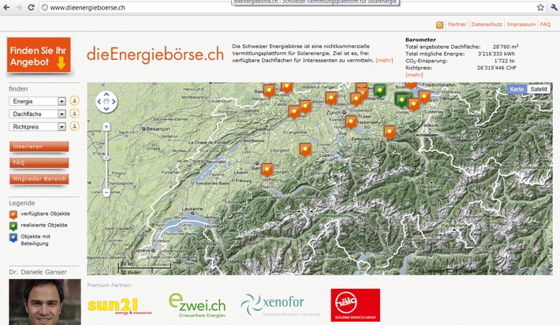Click the Legende heading
The width and height of the screenshot is (560, 325).
[22, 203]
